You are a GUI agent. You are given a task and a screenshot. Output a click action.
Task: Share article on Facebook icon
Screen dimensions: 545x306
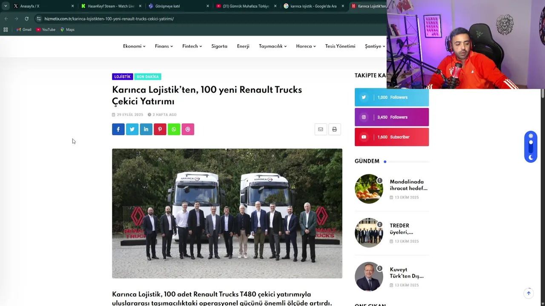[x=118, y=129]
